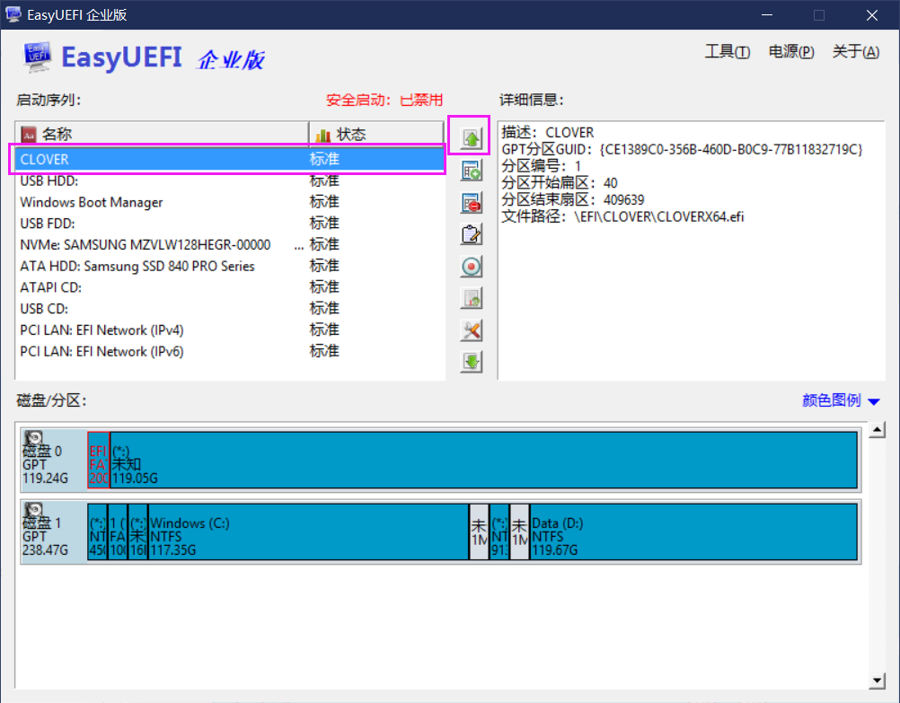
Task: Sort boot list by 名称 column
Action: [x=162, y=135]
